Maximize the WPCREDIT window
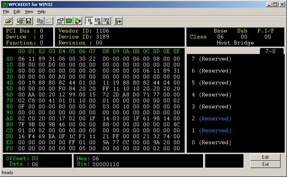Viewport: 287px width, 177px height. (275, 4)
